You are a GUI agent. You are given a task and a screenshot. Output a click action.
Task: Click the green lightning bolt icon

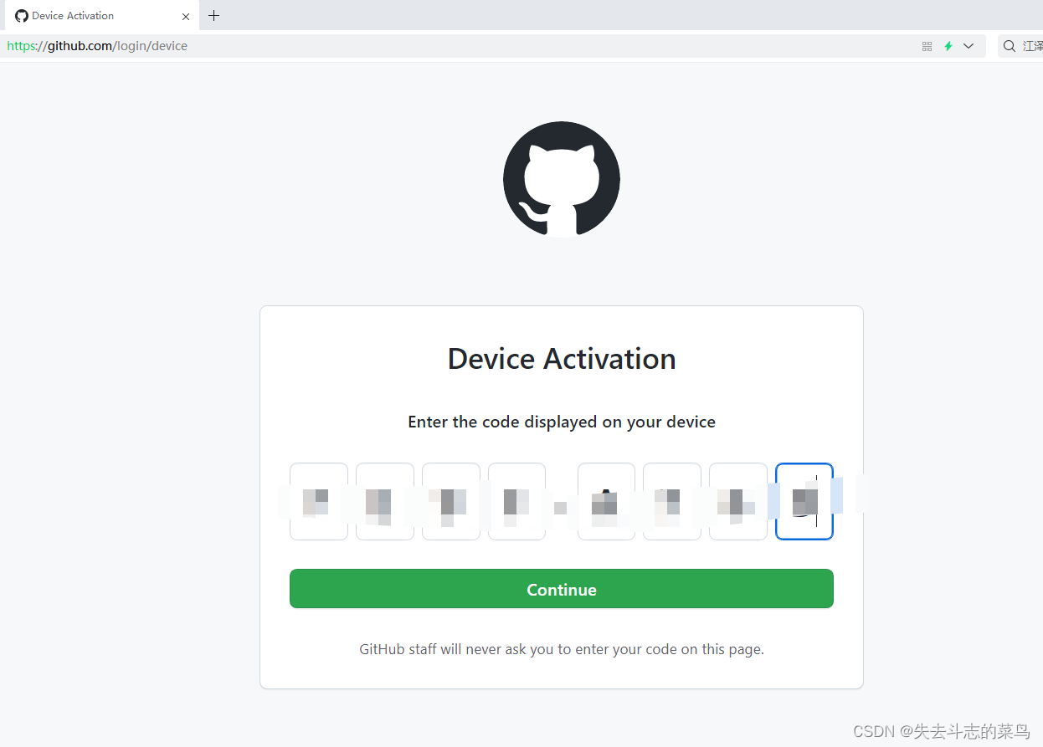point(948,46)
